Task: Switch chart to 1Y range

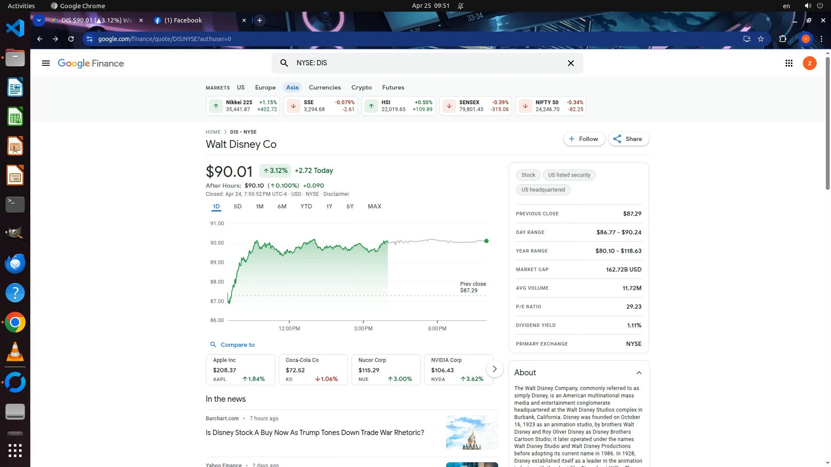Action: pyautogui.click(x=329, y=207)
